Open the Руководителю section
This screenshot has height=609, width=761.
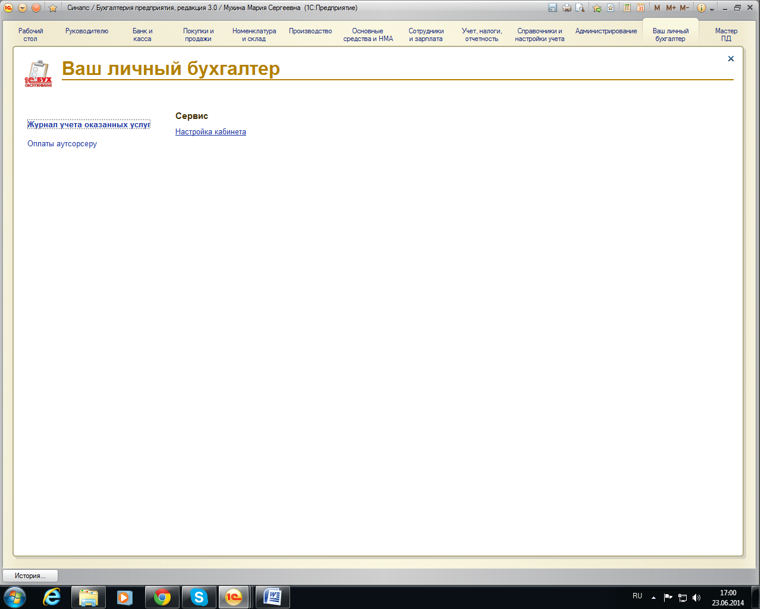(x=87, y=31)
